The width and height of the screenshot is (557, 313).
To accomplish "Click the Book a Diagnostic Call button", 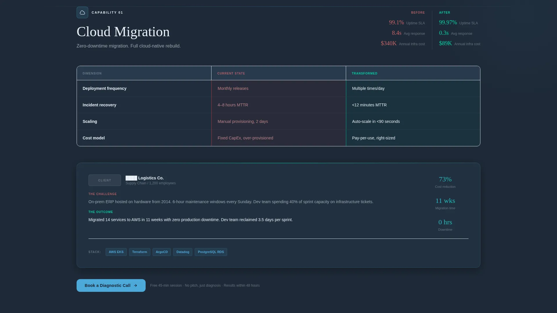I will pyautogui.click(x=111, y=285).
